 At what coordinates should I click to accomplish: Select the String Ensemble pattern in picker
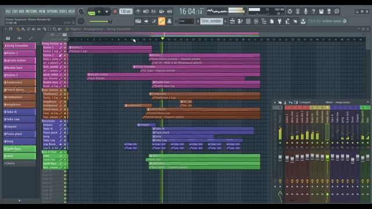(x=19, y=46)
